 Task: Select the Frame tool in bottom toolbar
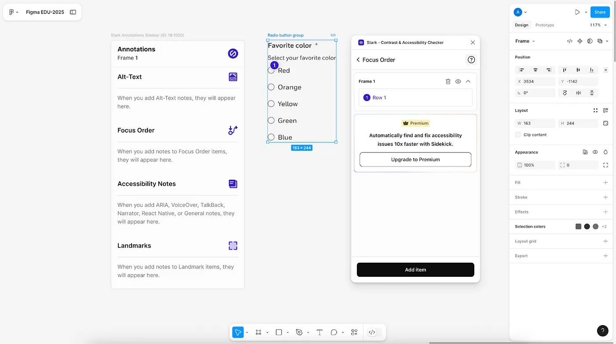tap(258, 333)
